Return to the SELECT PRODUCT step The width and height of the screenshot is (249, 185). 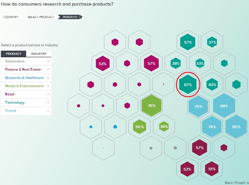41,17
